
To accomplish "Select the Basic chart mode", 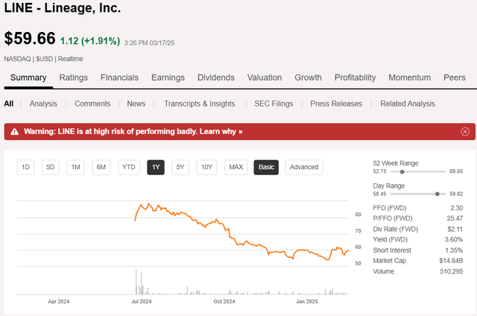I will click(x=266, y=167).
